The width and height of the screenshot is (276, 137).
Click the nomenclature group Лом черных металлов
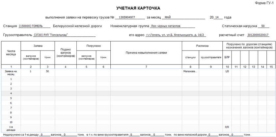click(172, 26)
